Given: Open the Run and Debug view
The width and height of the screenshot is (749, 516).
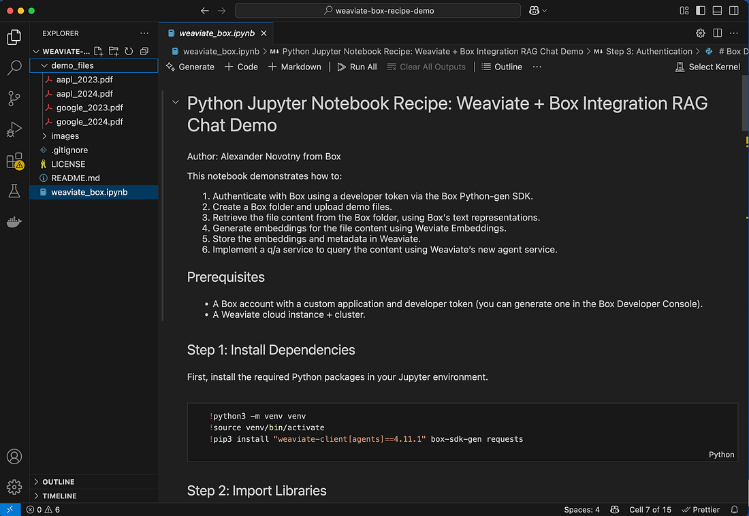Looking at the screenshot, I should [x=14, y=129].
